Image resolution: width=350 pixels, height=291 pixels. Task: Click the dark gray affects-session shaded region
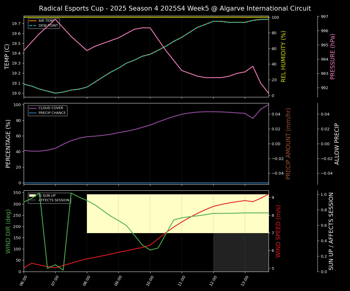(x=241, y=252)
